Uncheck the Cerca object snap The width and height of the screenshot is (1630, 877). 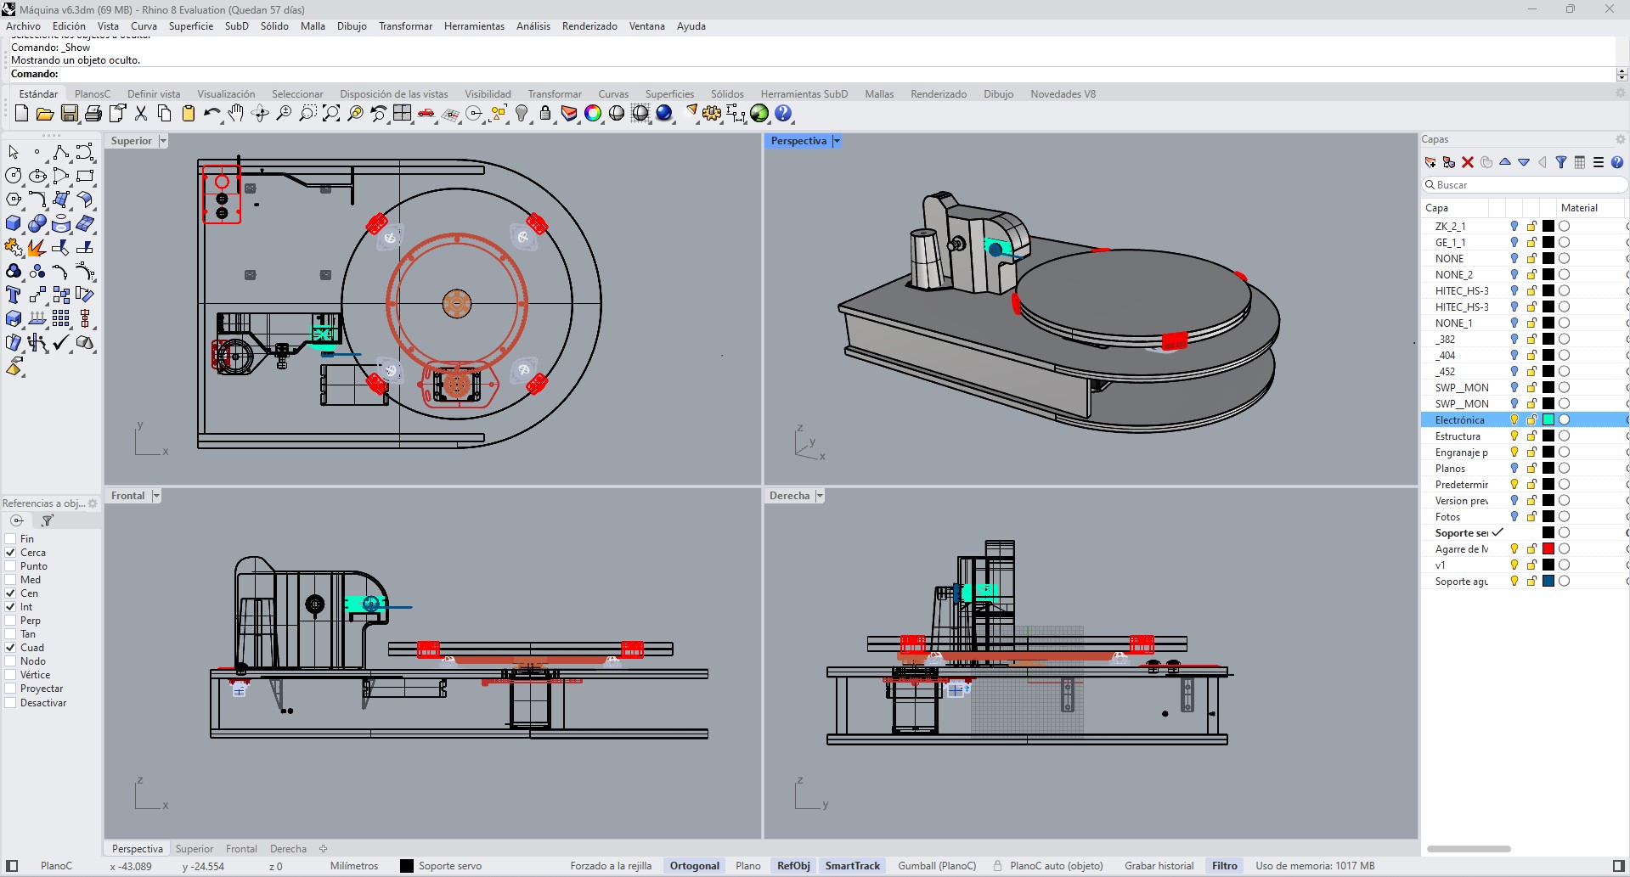click(x=11, y=553)
